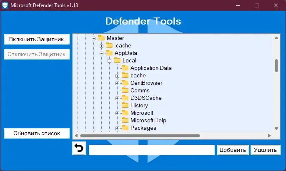Expand the Packages folder node
The height and width of the screenshot is (171, 286).
[x=118, y=129]
